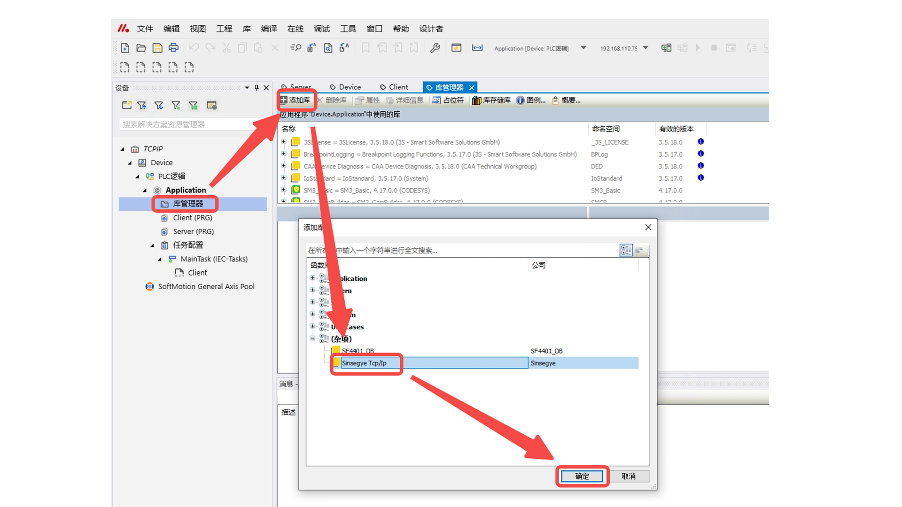The width and height of the screenshot is (902, 507).
Task: Open the Application device dropdown arrow
Action: tap(583, 48)
